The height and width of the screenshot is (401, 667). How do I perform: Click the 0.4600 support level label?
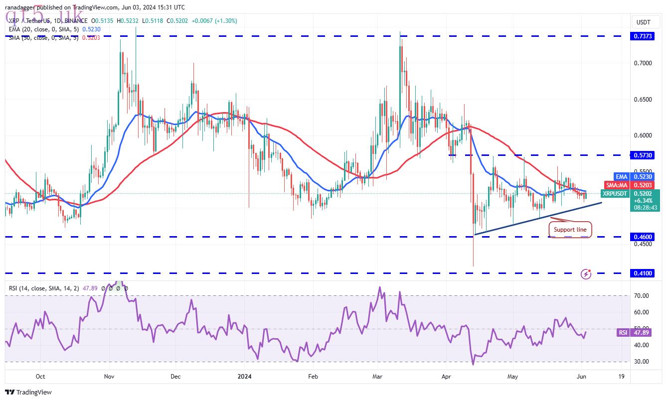click(x=643, y=237)
